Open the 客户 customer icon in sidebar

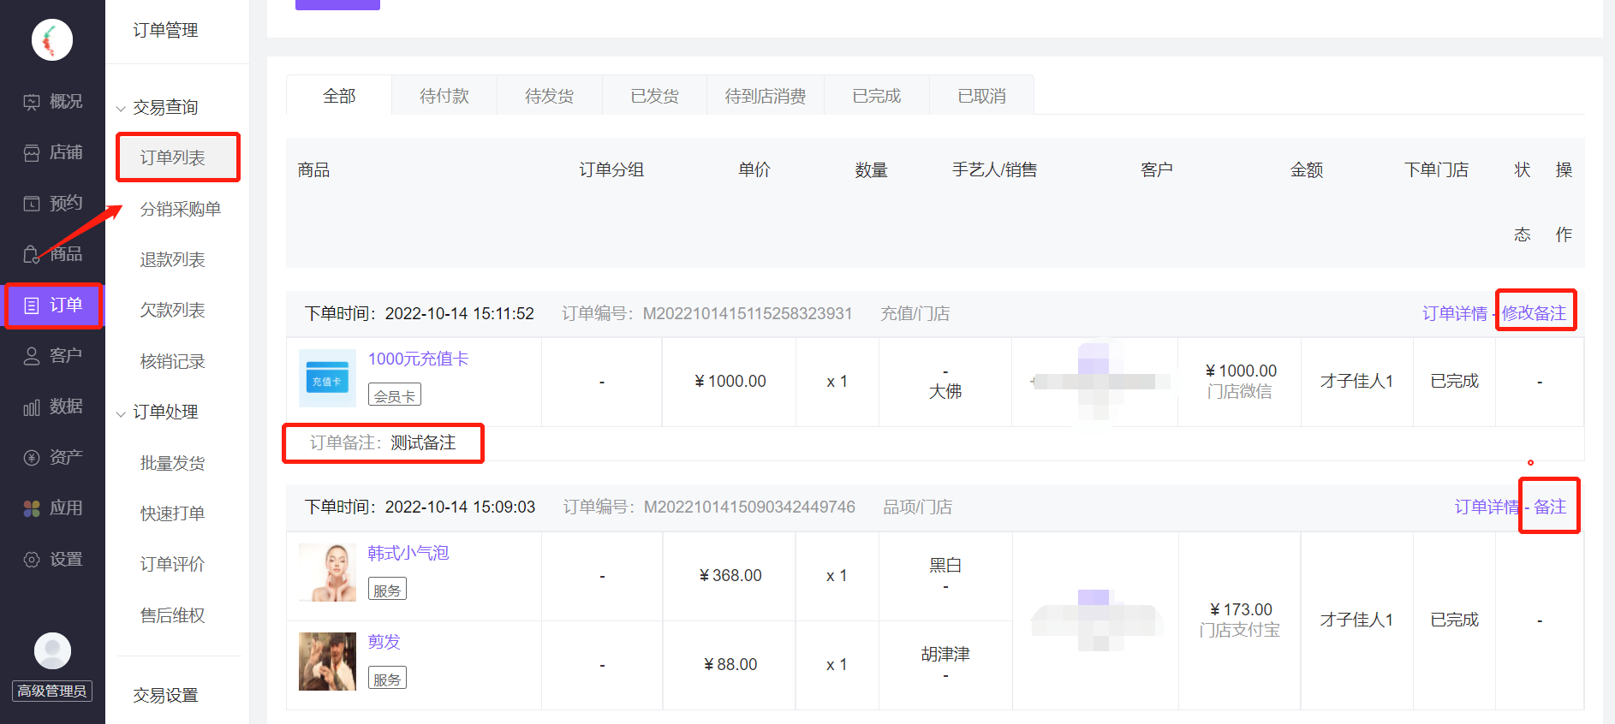(x=32, y=356)
